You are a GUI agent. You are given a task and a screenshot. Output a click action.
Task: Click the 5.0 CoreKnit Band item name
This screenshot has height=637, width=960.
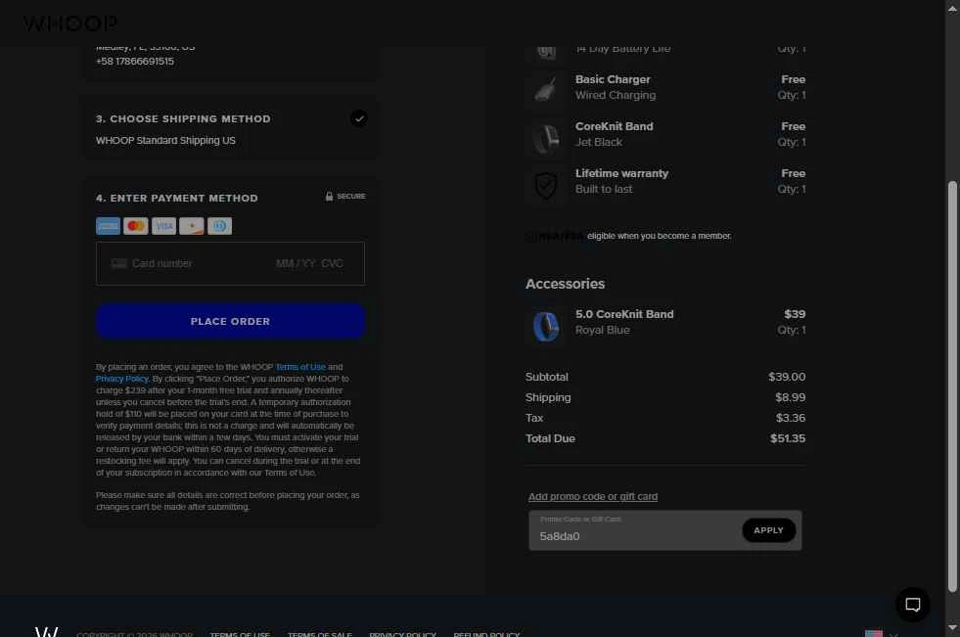click(x=624, y=314)
